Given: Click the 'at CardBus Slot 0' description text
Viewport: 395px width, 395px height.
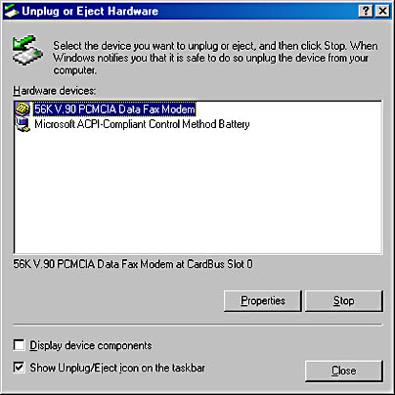Looking at the screenshot, I should [x=214, y=264].
